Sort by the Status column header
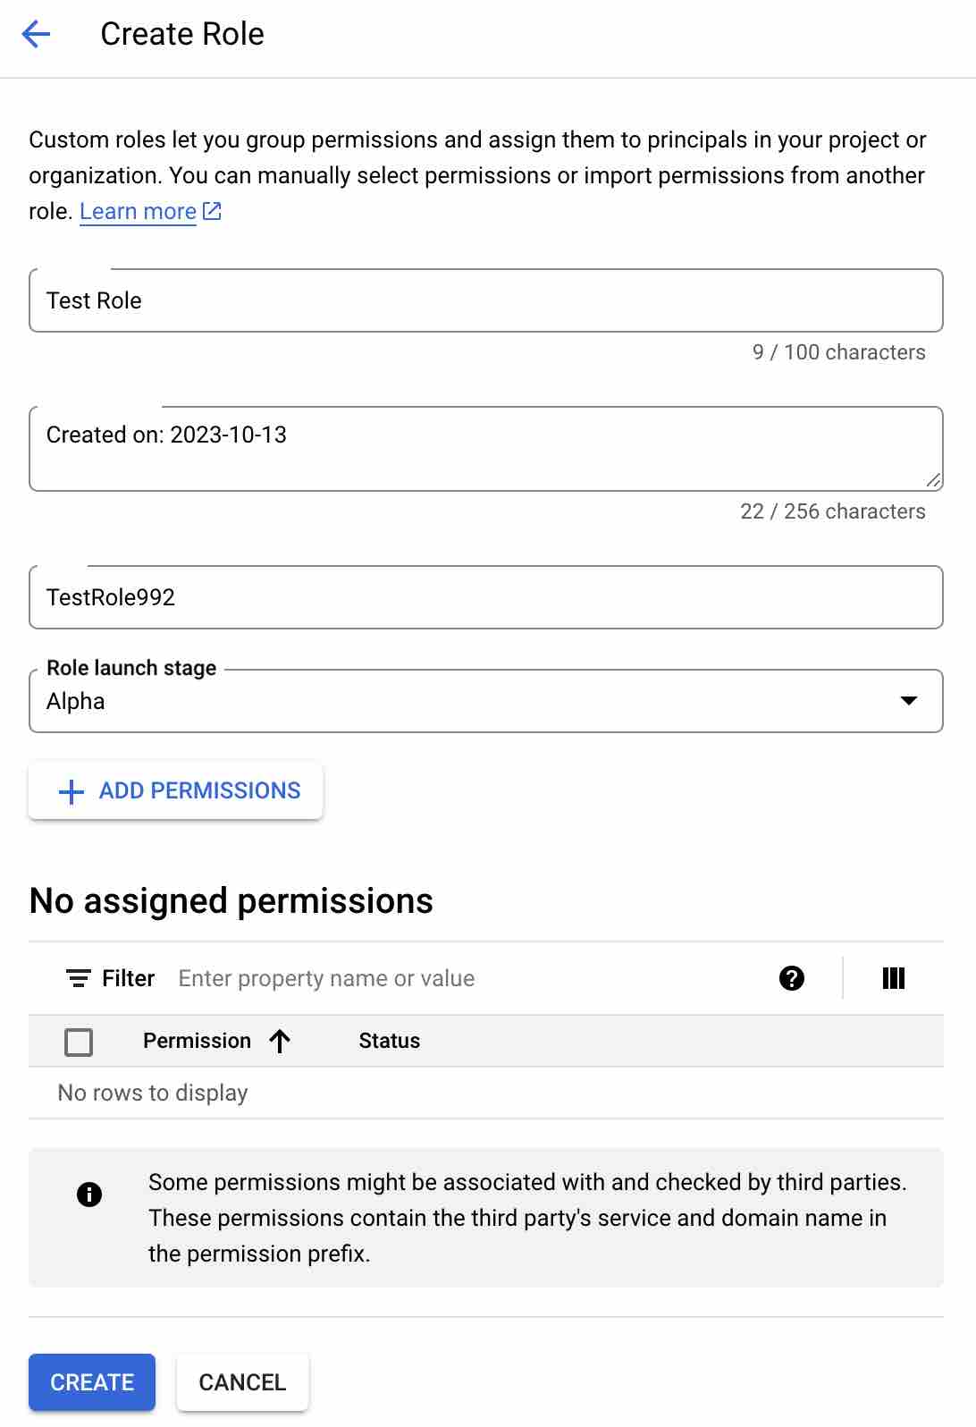 (389, 1041)
